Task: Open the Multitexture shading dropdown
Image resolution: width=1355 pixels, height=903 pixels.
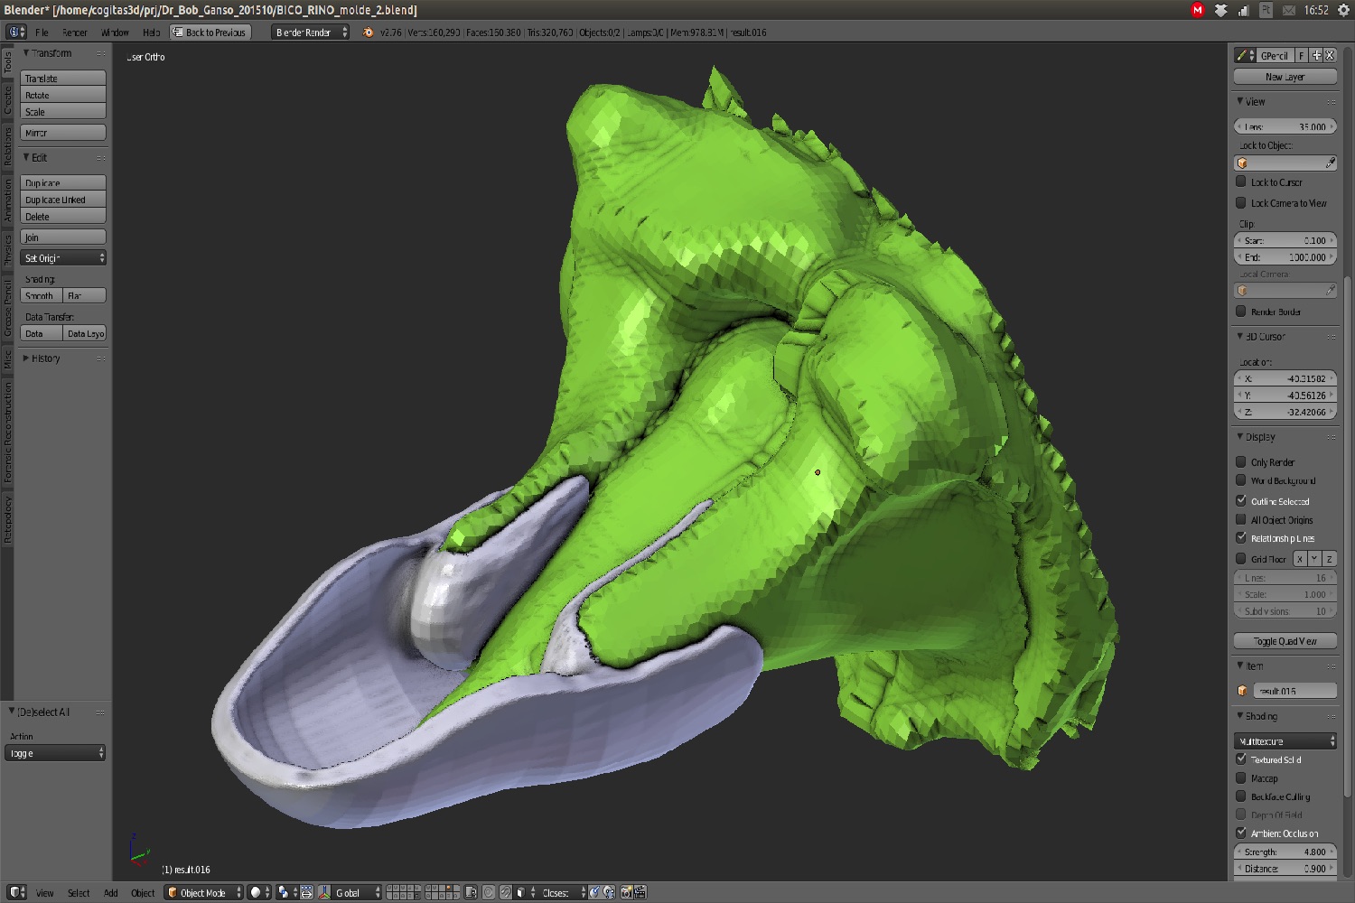Action: (1285, 741)
